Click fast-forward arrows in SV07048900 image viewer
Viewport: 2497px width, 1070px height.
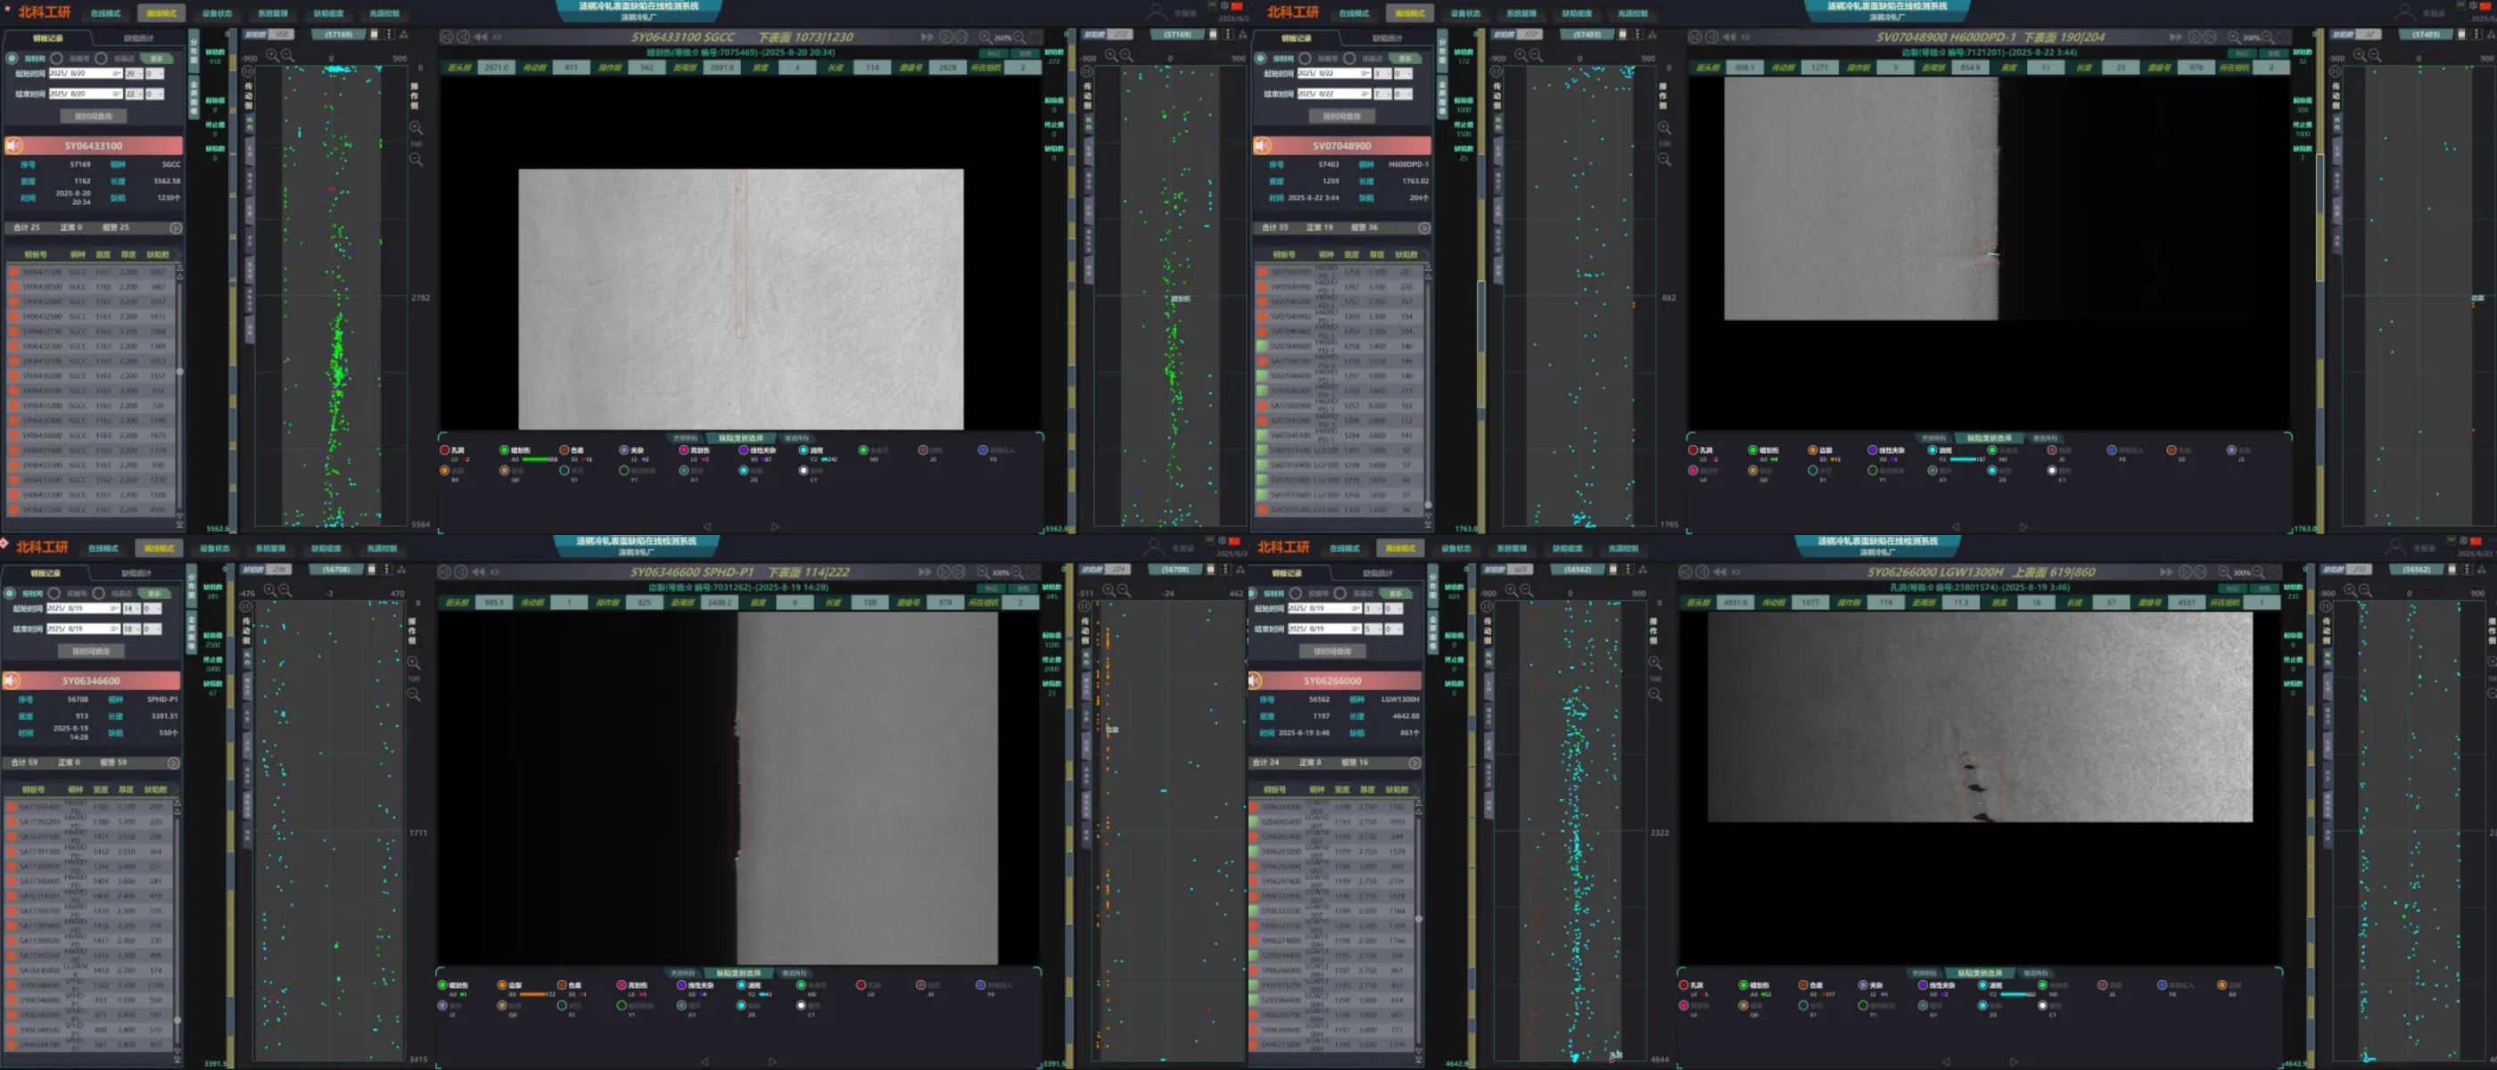pyautogui.click(x=2175, y=37)
